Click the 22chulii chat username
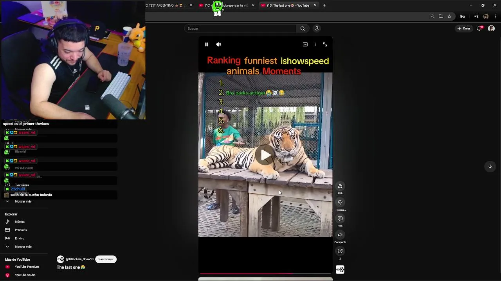 click(x=18, y=189)
